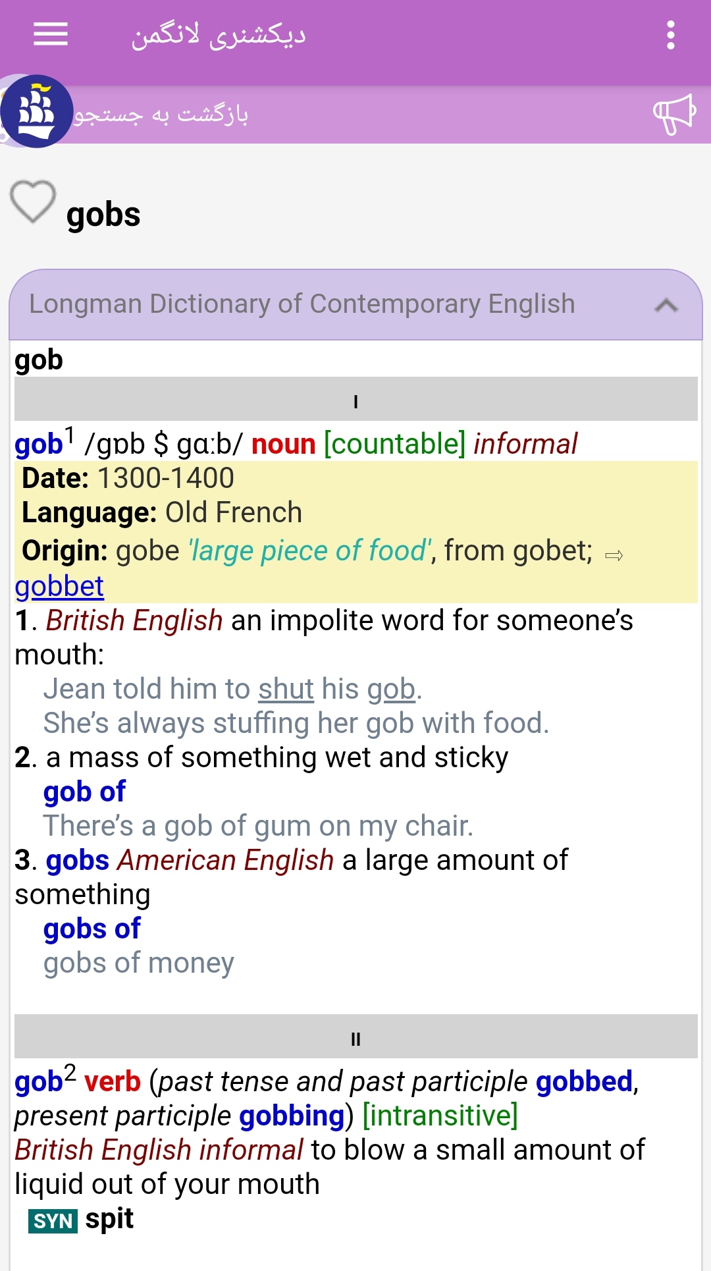Tap the Longman ship logo
Viewport: 711px width, 1271px height.
tap(36, 111)
